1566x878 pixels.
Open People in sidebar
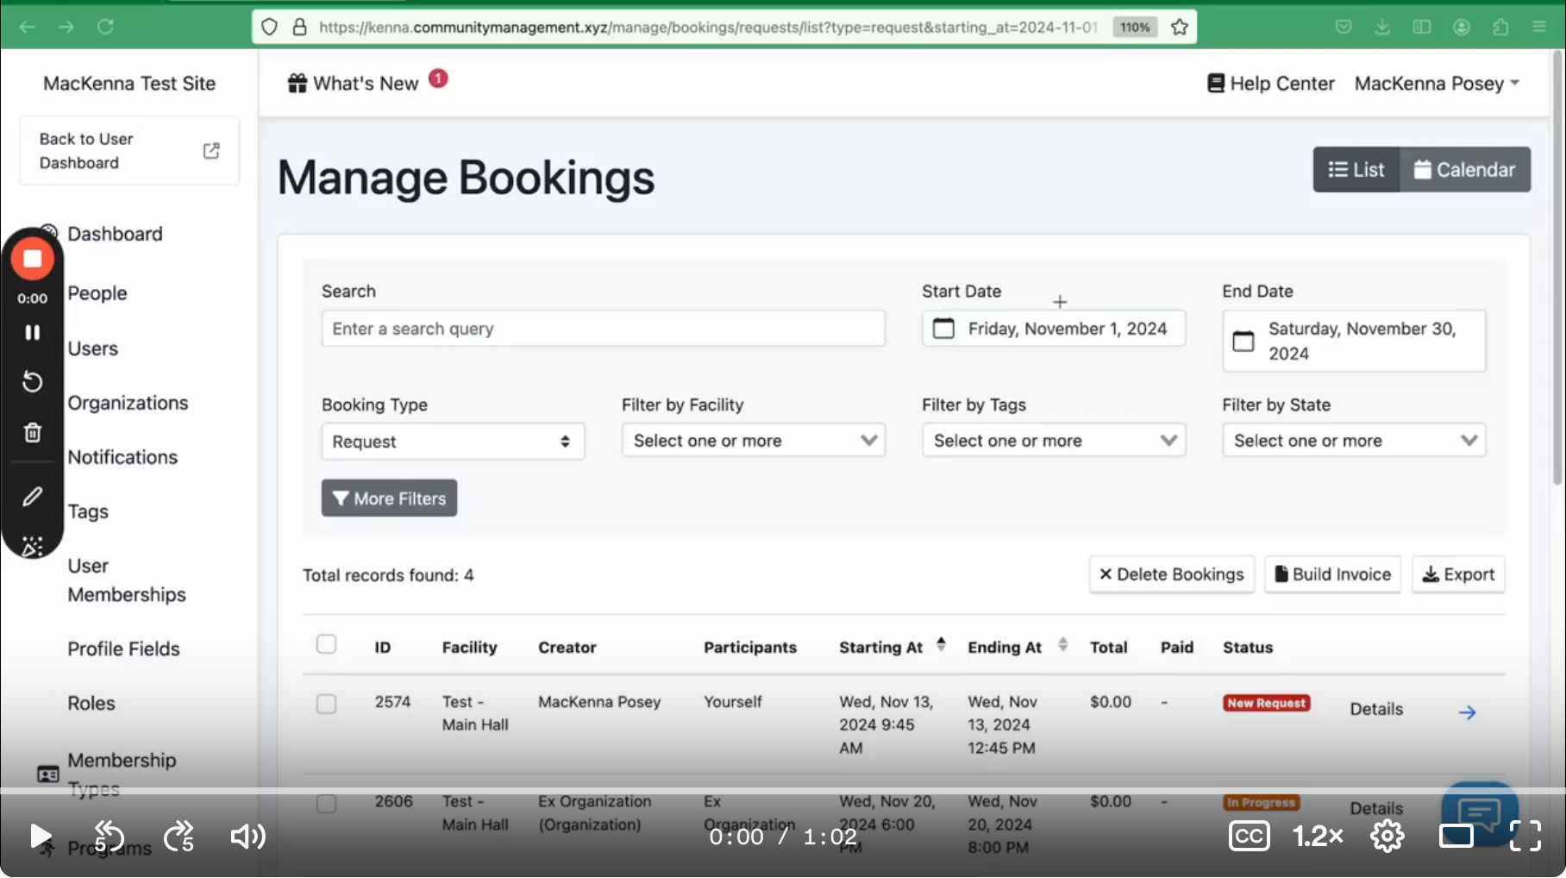pyautogui.click(x=97, y=293)
